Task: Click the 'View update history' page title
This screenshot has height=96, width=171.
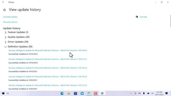Action: click(x=25, y=10)
